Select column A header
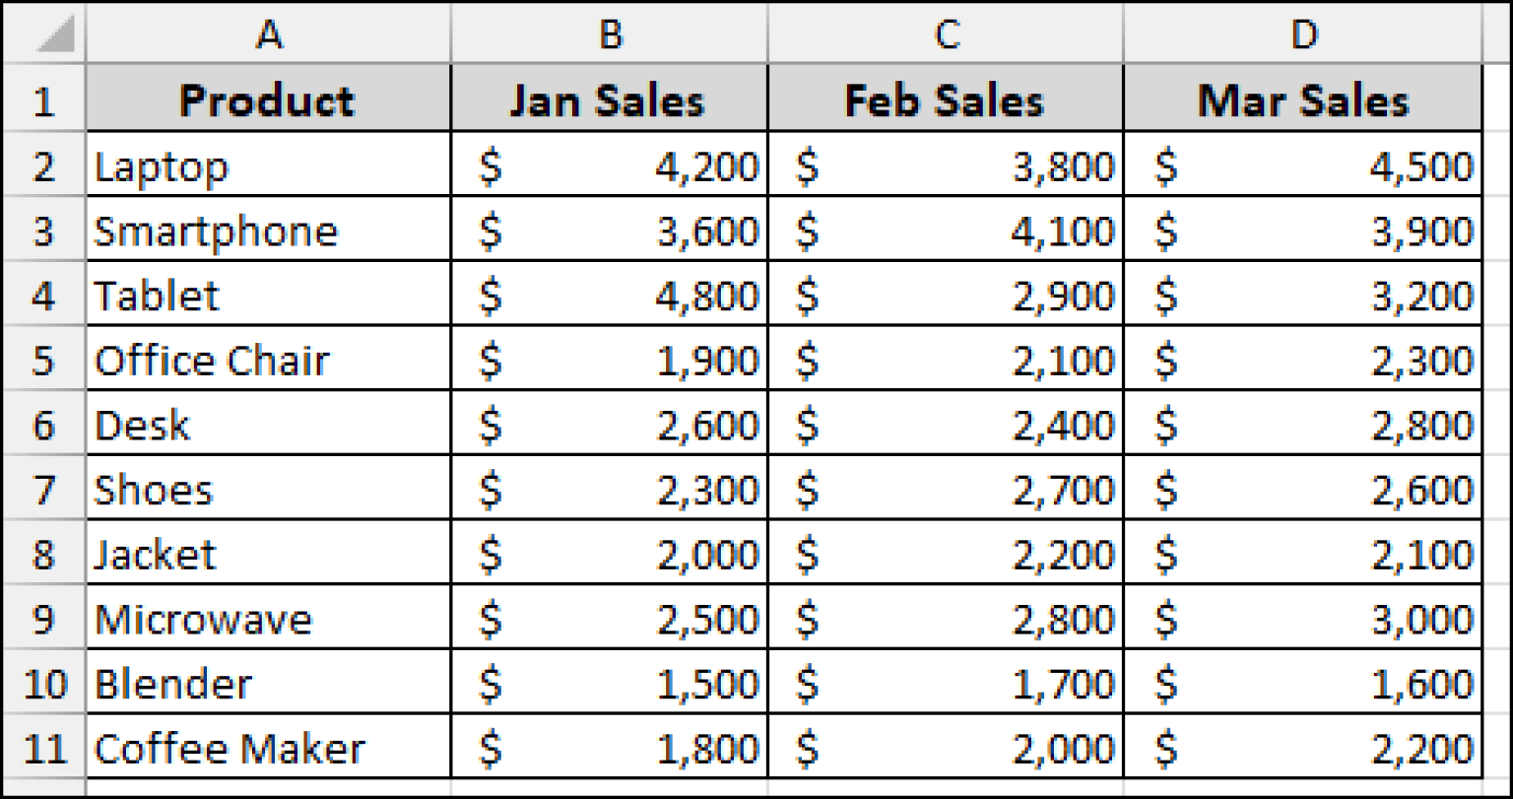Viewport: 1513px width, 799px height. point(268,34)
